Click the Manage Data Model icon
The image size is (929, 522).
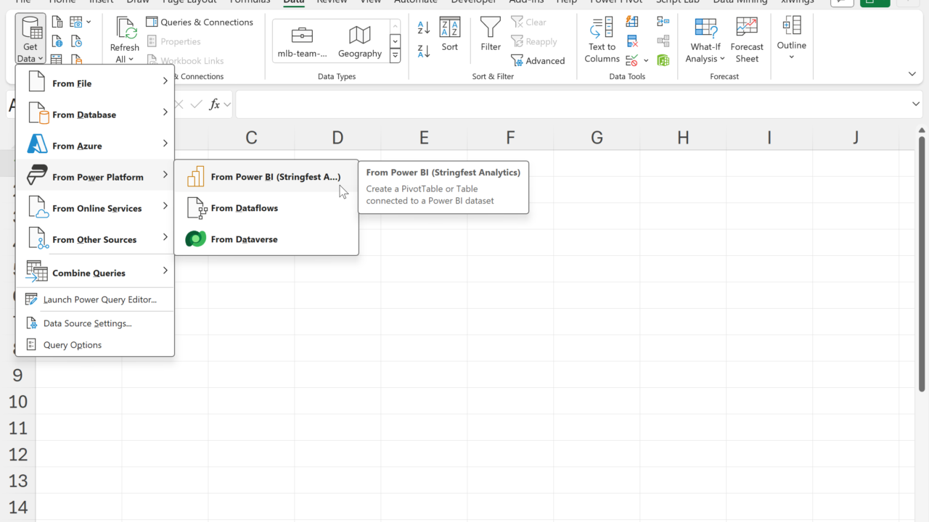coord(663,60)
